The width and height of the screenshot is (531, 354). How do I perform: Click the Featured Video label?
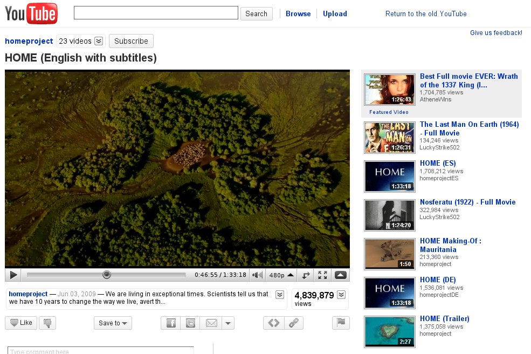click(389, 112)
